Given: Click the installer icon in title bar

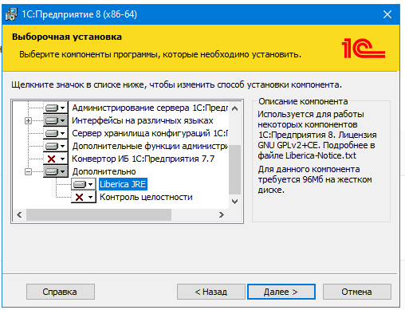Looking at the screenshot, I should 11,14.
